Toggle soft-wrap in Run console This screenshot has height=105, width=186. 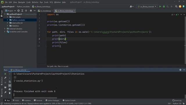[10, 82]
